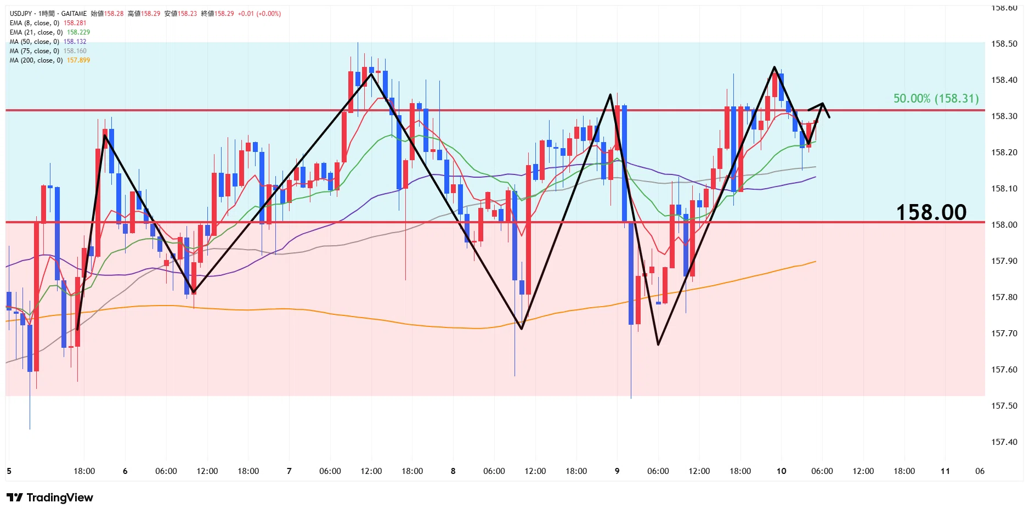Click the 158.20 price axis label
This screenshot has width=1029, height=514.
click(1004, 152)
